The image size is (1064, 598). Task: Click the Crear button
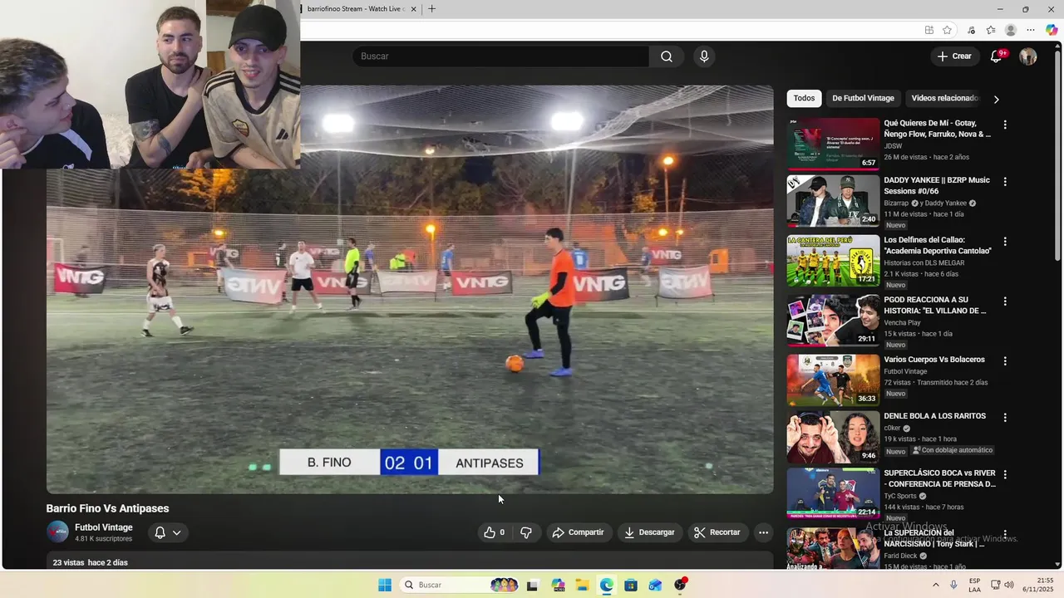(953, 56)
